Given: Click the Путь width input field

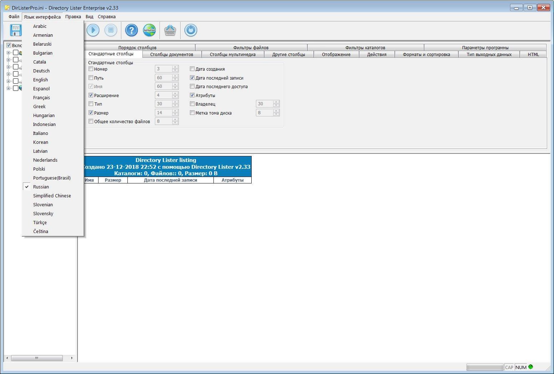Looking at the screenshot, I should click(x=163, y=78).
